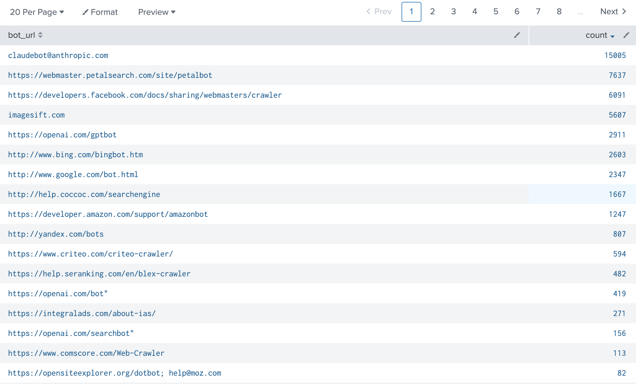
Task: Click count value 2911
Action: 617,135
